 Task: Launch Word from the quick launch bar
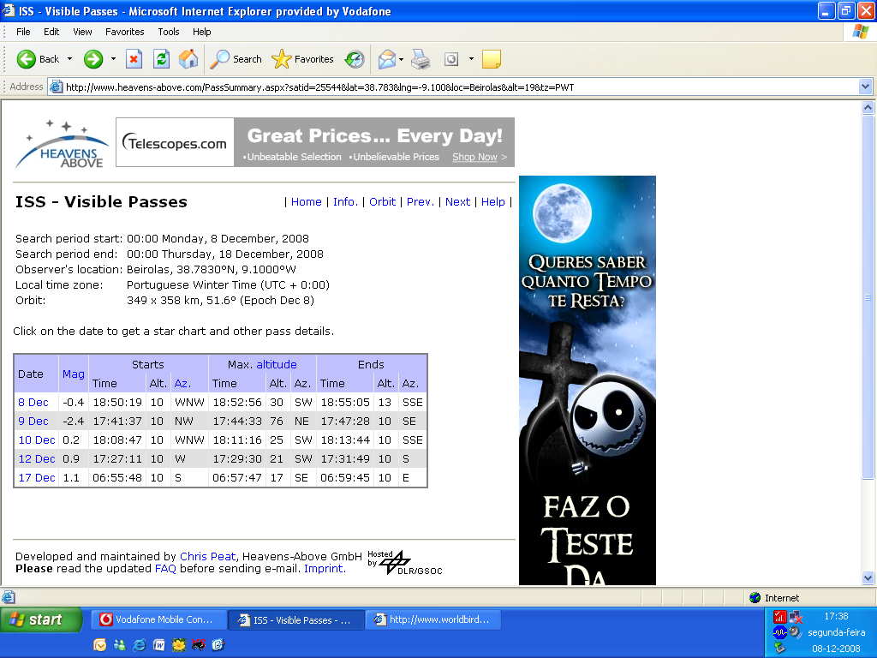click(158, 645)
